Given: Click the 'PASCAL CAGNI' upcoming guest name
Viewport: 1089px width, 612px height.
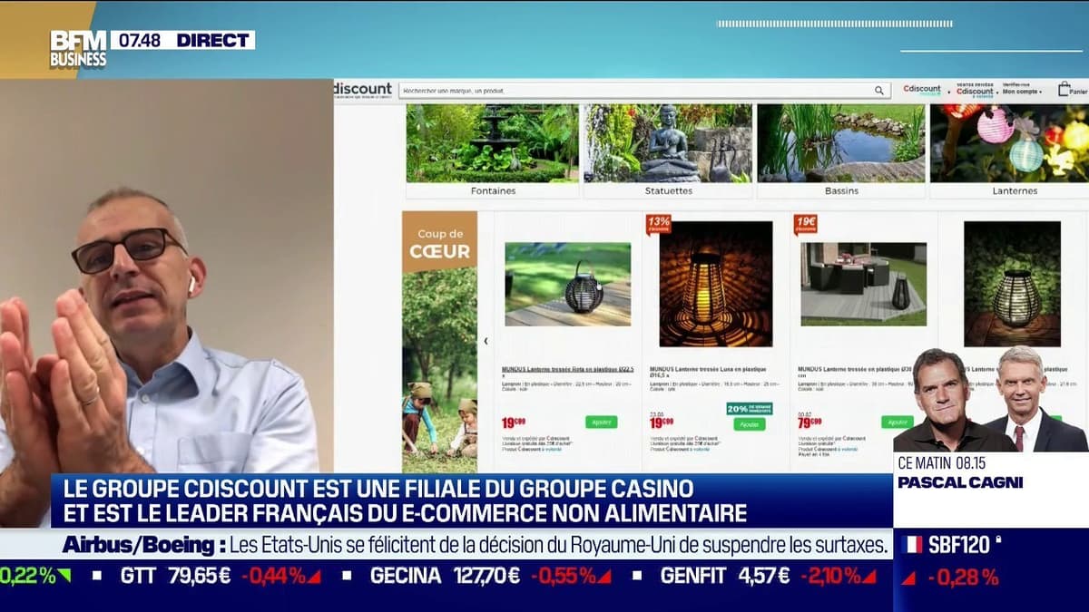Looking at the screenshot, I should 960,482.
